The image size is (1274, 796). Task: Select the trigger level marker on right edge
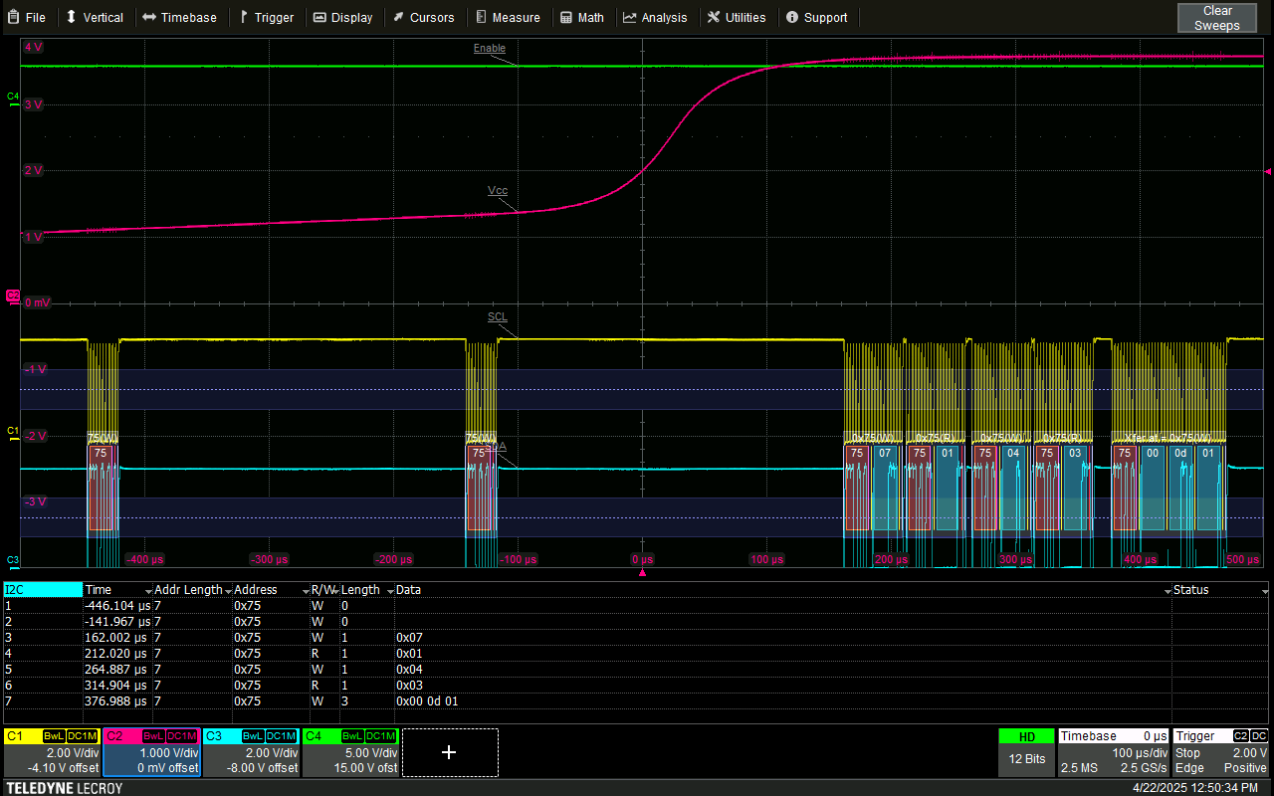pos(1267,170)
